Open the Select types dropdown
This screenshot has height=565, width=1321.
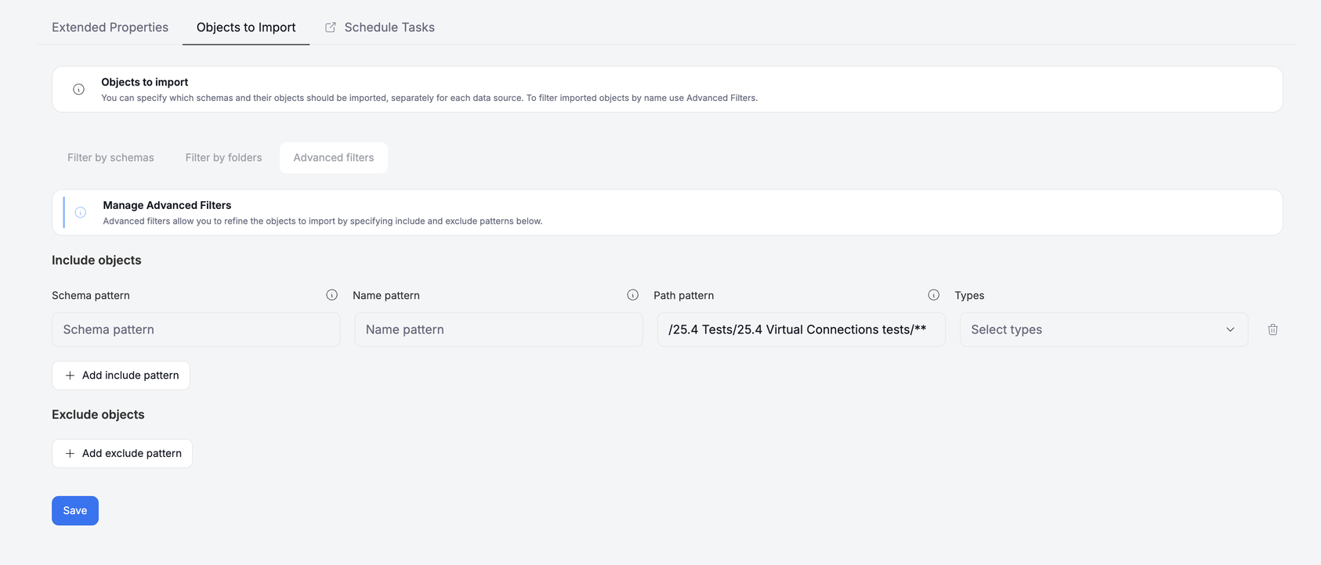tap(1103, 329)
